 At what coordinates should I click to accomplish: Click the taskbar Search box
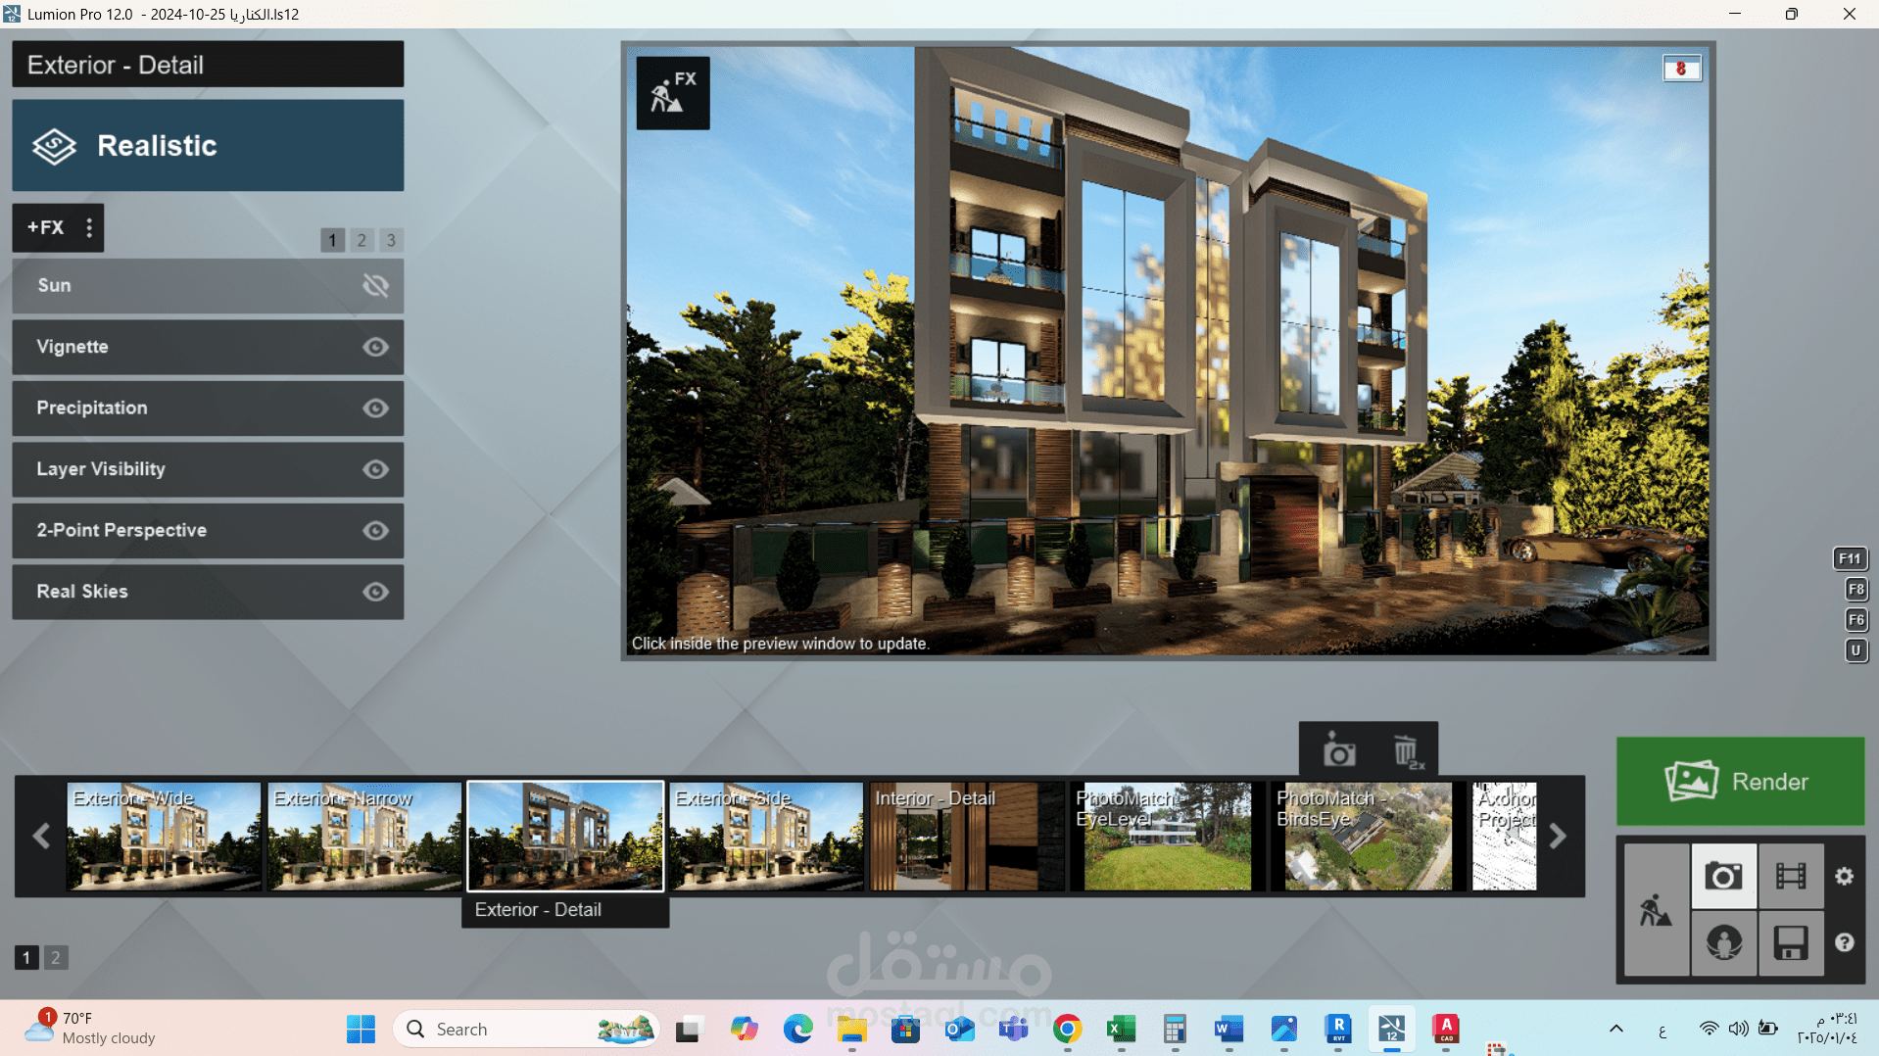(x=526, y=1029)
